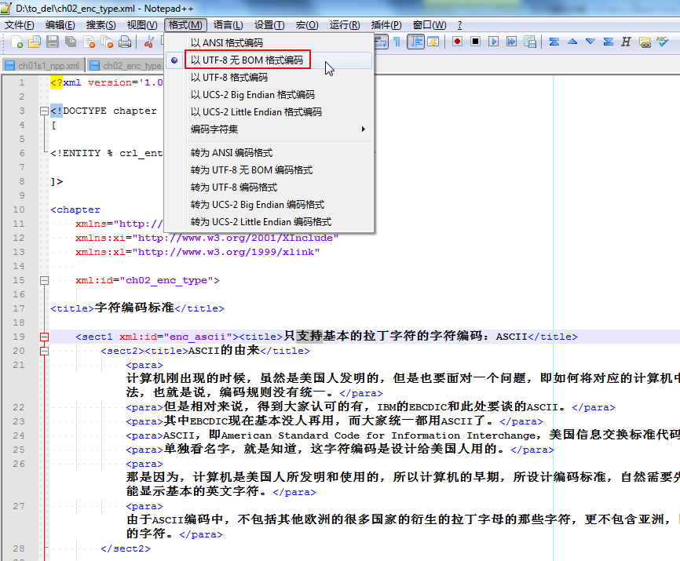This screenshot has height=561, width=680.
Task: Create a new file with toolbar icon
Action: (16, 42)
